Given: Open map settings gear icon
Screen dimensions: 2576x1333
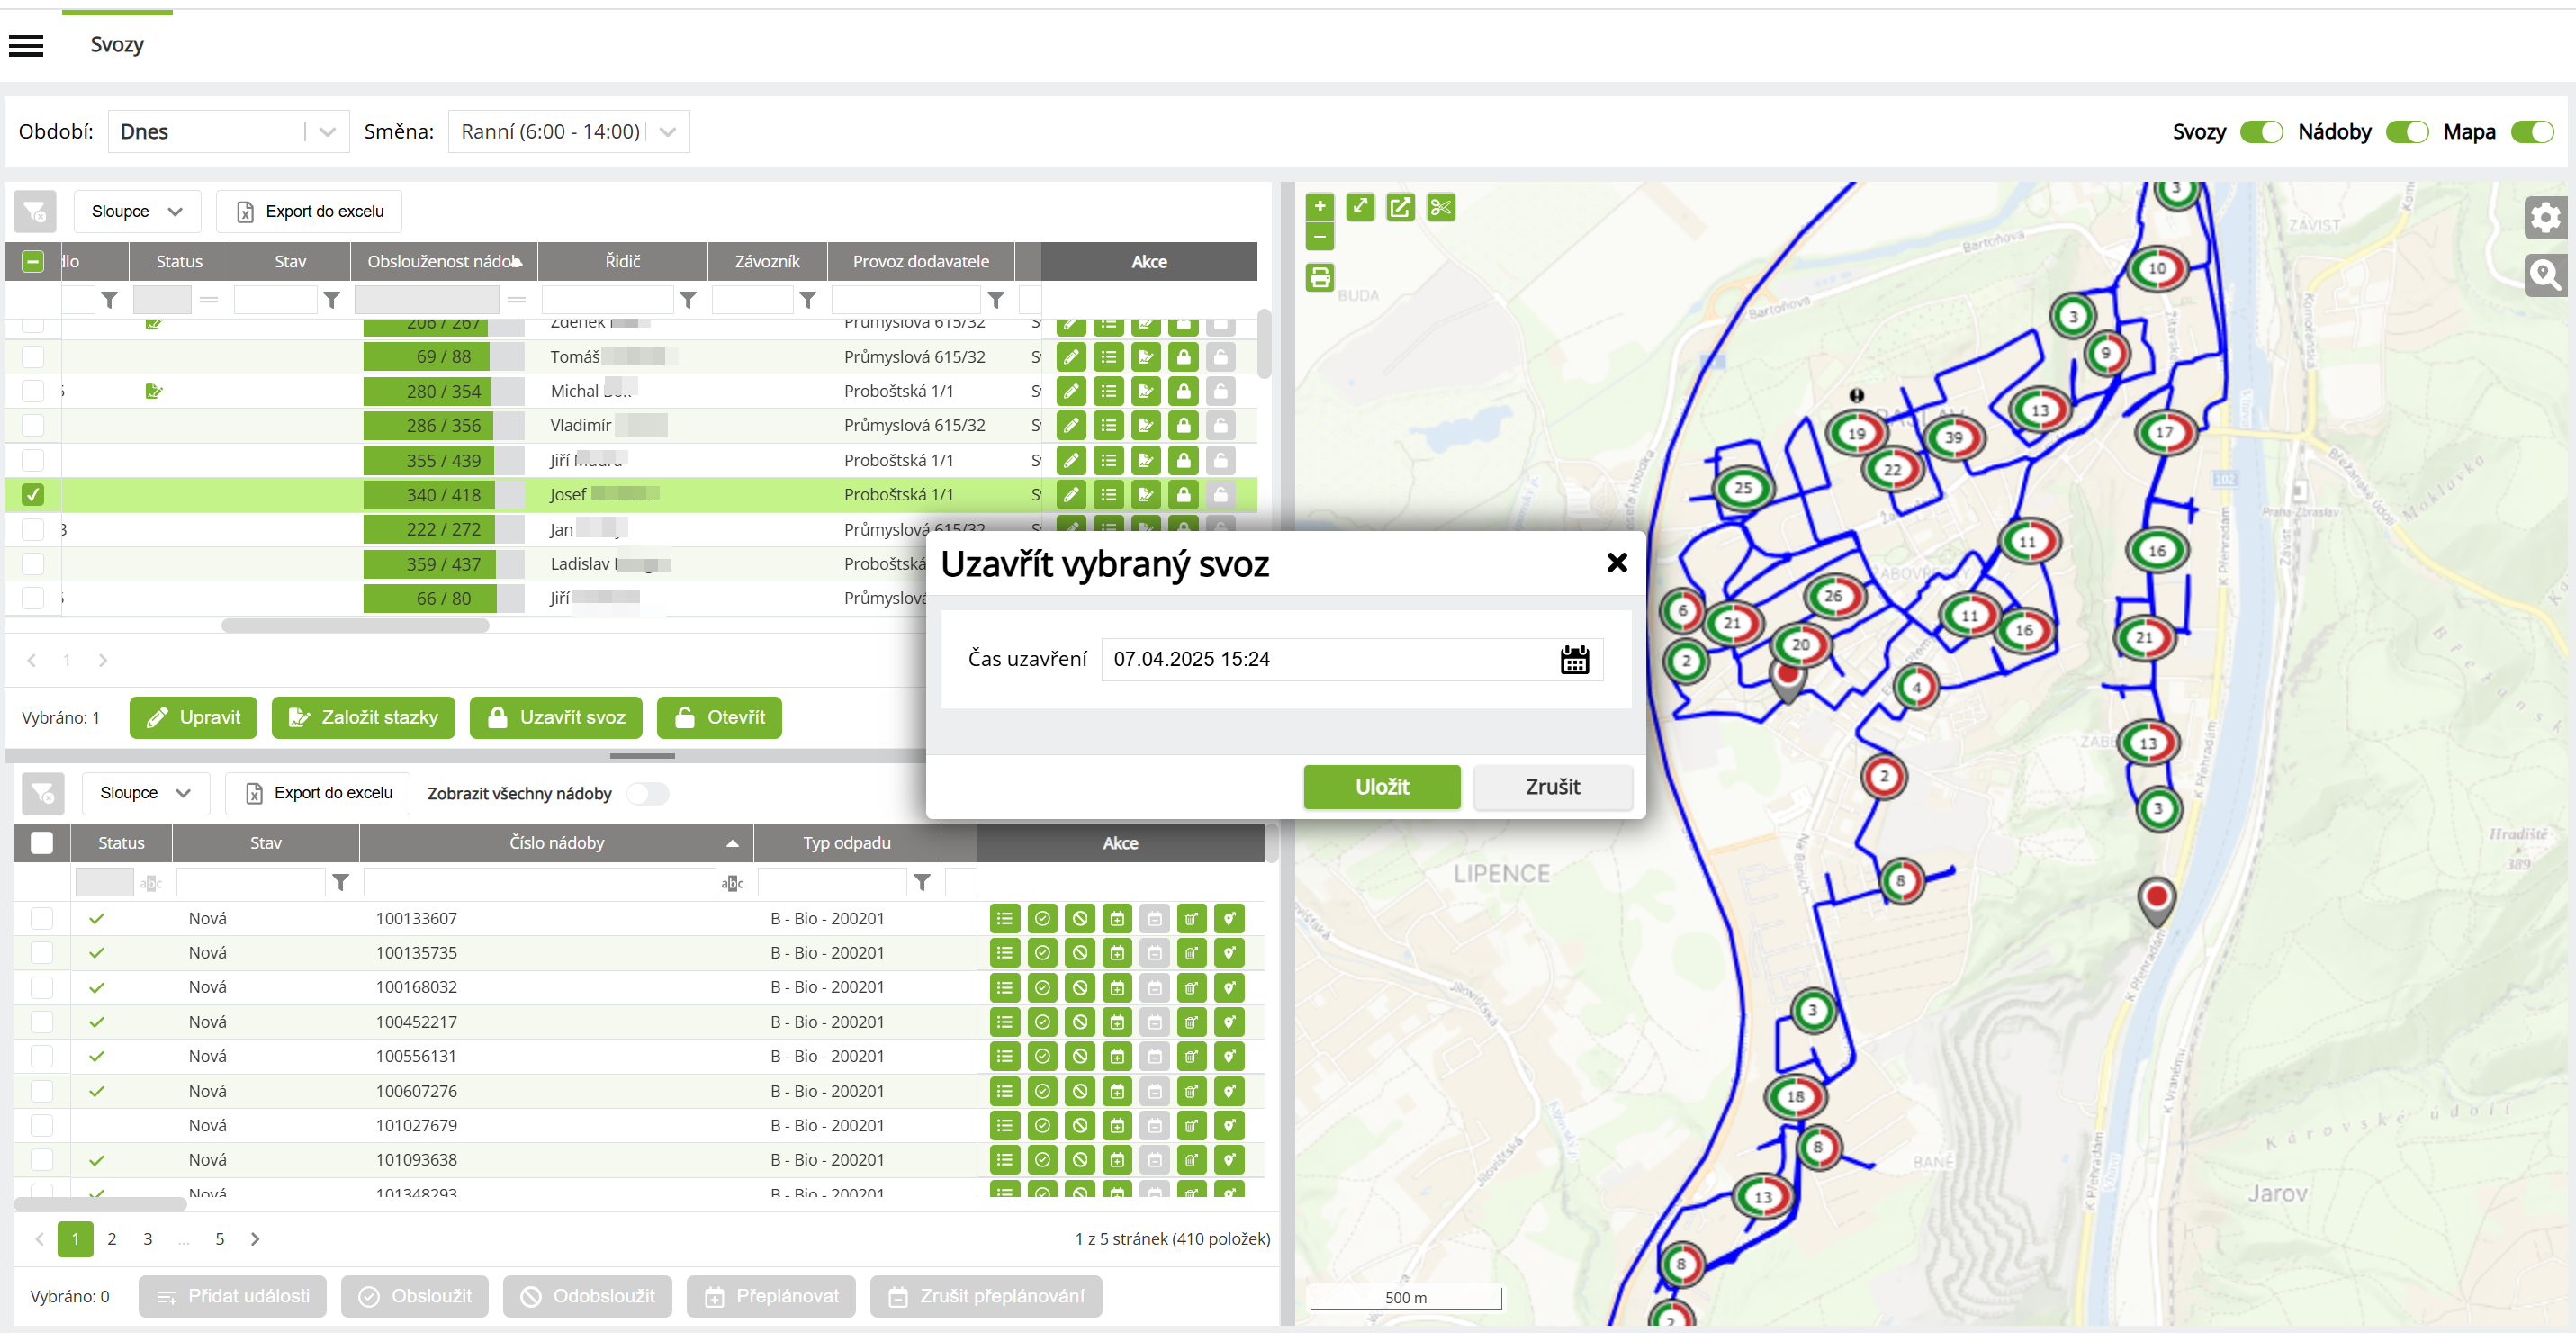Looking at the screenshot, I should coord(2545,217).
